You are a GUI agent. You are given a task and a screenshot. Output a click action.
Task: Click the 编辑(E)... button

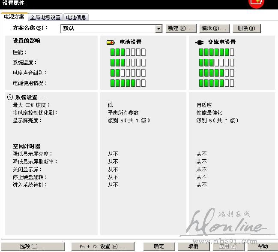pos(213,28)
